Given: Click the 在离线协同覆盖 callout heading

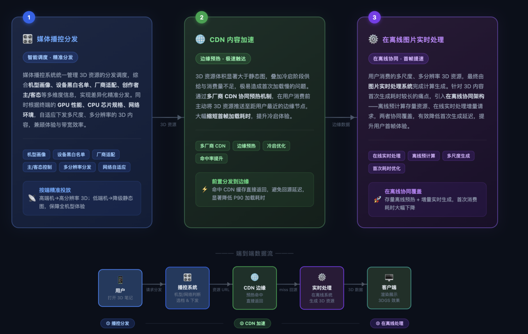Looking at the screenshot, I should point(403,191).
